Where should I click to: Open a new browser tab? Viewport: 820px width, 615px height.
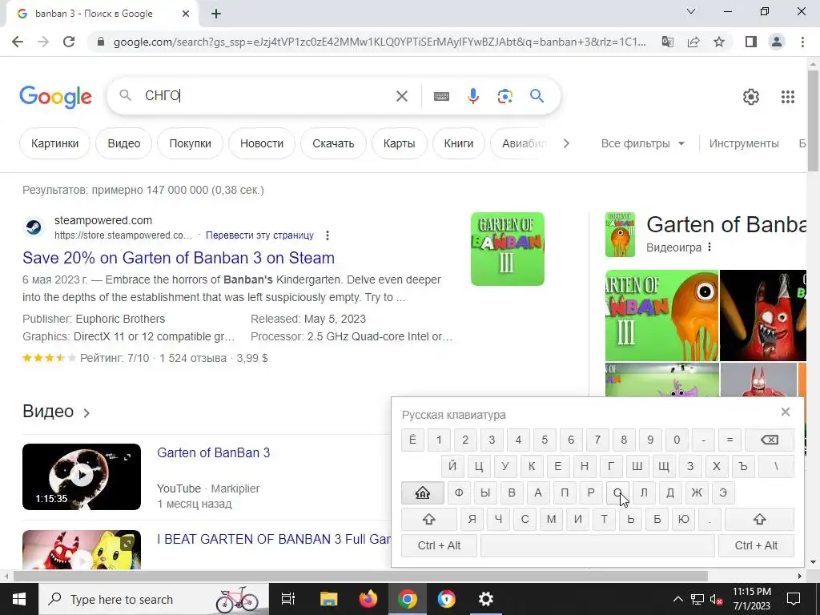tap(216, 14)
